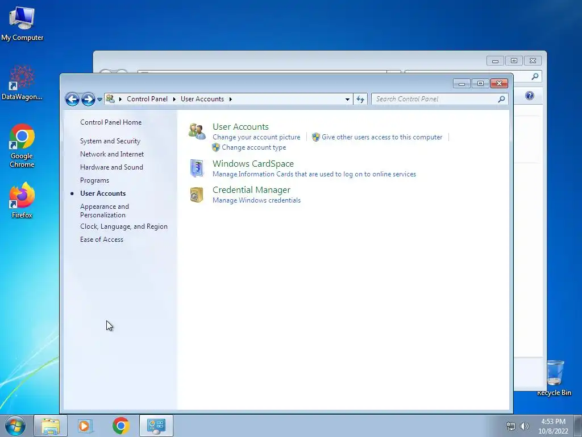Minimize the User Accounts Control Panel window
This screenshot has width=582, height=437.
(462, 84)
